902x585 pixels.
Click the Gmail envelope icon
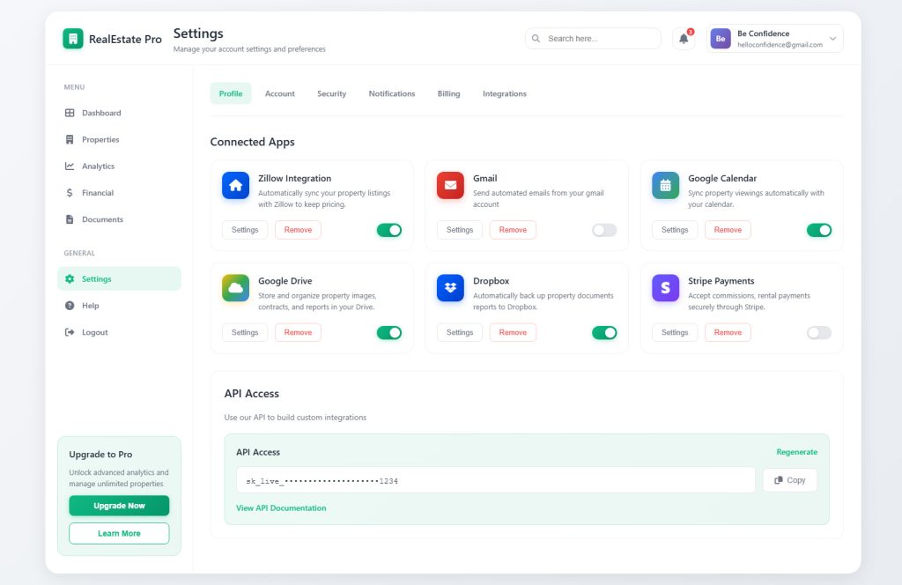click(450, 185)
